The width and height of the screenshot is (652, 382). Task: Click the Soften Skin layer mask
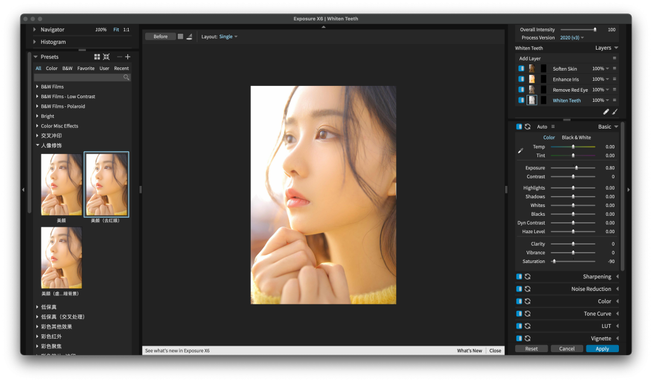[543, 69]
